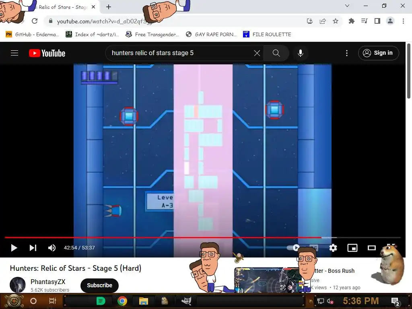View site information via lock icon
This screenshot has height=309, width=412.
pos(51,21)
